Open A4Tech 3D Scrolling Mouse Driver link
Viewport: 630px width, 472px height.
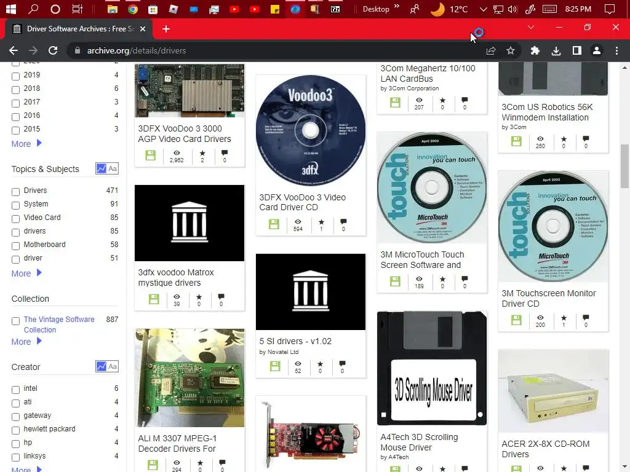tap(419, 442)
